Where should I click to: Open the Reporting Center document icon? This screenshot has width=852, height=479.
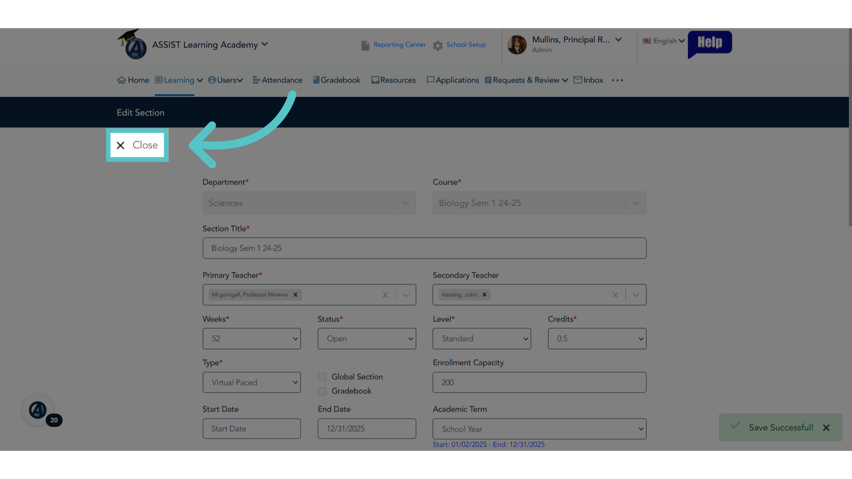click(x=365, y=45)
